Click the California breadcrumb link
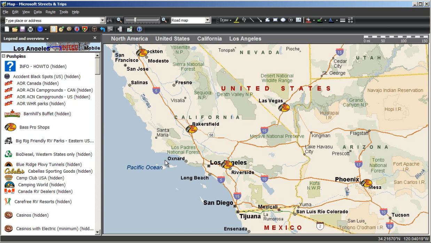Viewport: 431px width, 243px height. 209,39
